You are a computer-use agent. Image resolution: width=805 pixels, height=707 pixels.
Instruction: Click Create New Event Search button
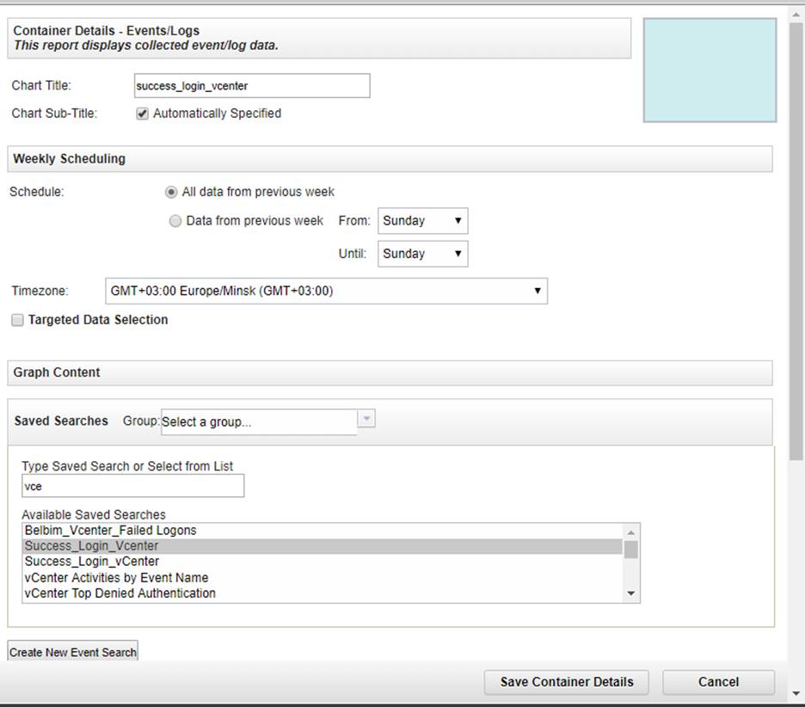click(73, 652)
